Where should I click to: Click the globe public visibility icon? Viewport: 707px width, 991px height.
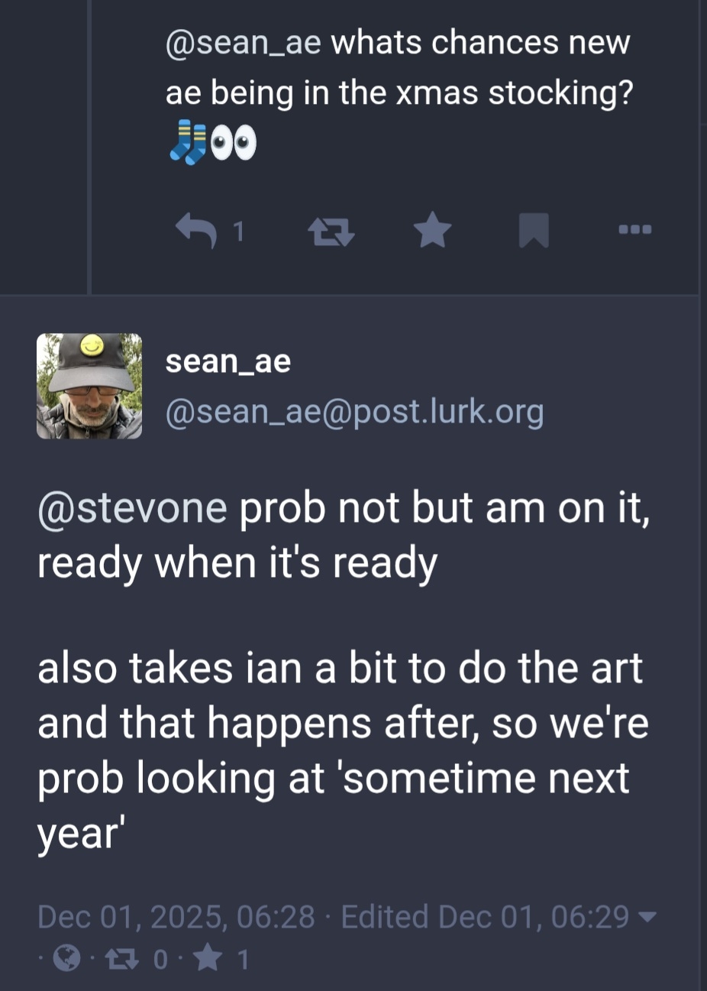[x=67, y=958]
